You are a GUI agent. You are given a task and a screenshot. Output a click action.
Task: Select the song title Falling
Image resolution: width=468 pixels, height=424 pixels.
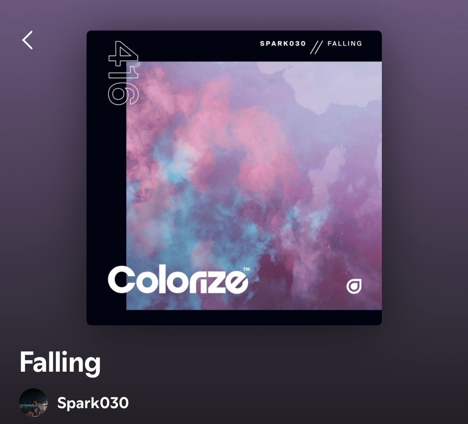(60, 363)
